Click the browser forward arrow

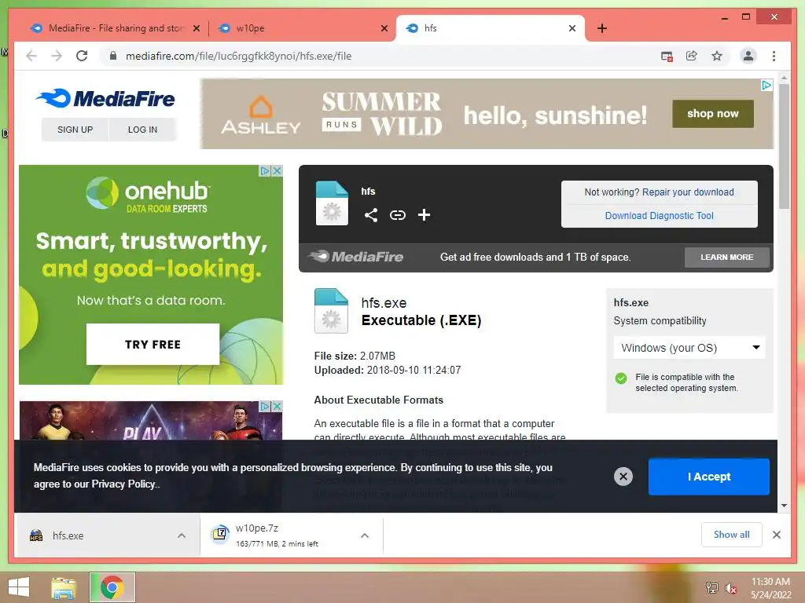tap(57, 56)
